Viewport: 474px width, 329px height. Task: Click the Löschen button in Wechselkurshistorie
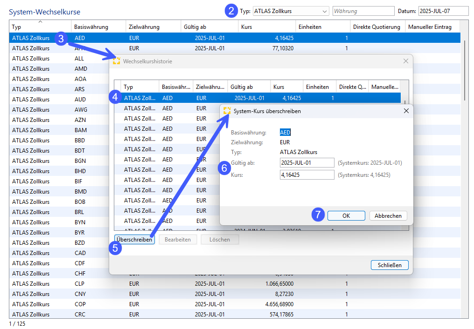pos(220,240)
